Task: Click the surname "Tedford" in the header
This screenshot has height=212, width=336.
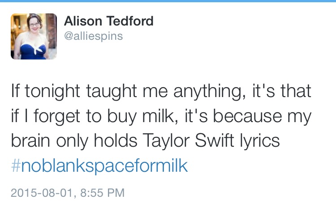Action: tap(130, 21)
